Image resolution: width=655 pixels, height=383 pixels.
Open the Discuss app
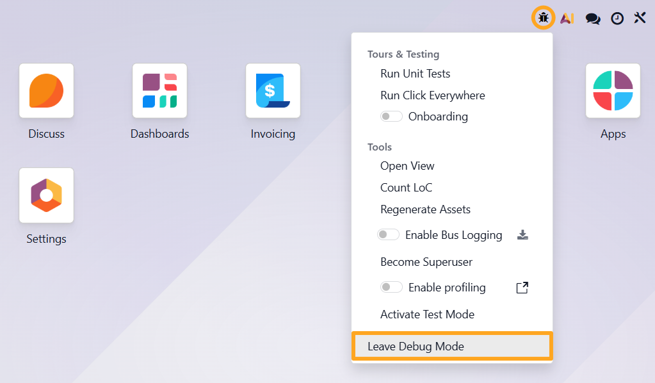[46, 91]
